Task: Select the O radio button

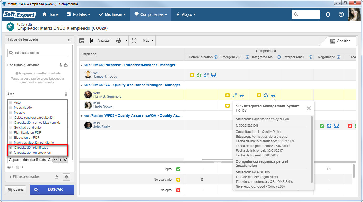Action: click(18, 167)
